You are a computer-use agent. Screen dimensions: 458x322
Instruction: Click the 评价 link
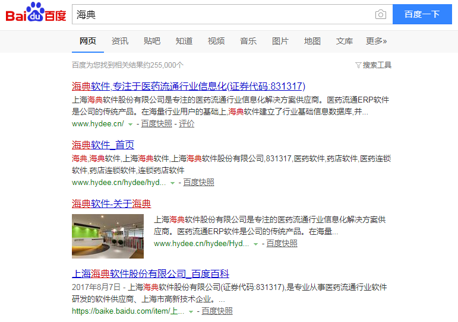coord(187,124)
